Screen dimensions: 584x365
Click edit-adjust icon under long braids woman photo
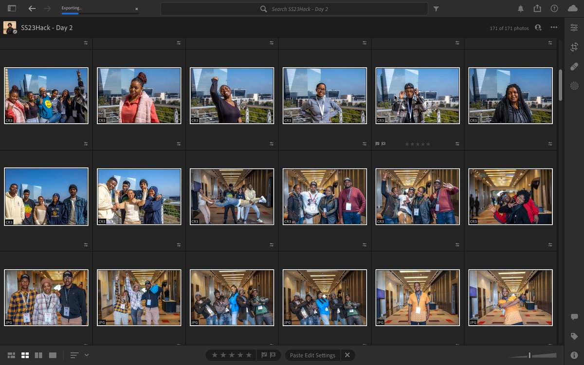[x=550, y=144]
